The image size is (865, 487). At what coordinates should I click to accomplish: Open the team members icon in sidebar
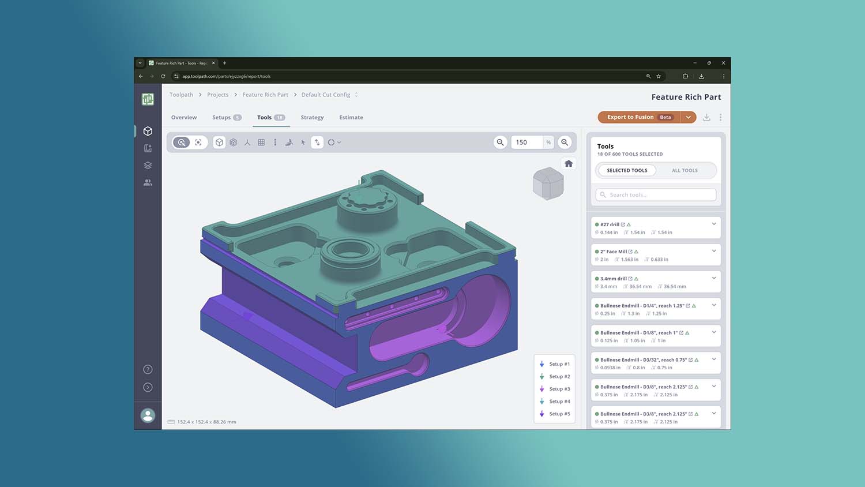pos(148,182)
